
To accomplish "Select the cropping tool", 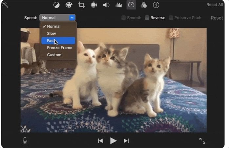I will (81, 5).
